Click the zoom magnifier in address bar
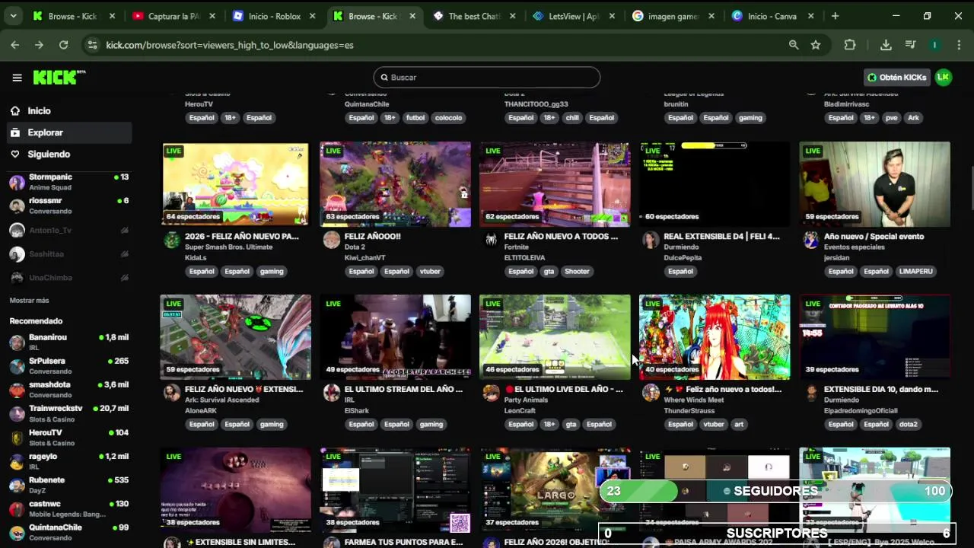The image size is (974, 548). (794, 45)
